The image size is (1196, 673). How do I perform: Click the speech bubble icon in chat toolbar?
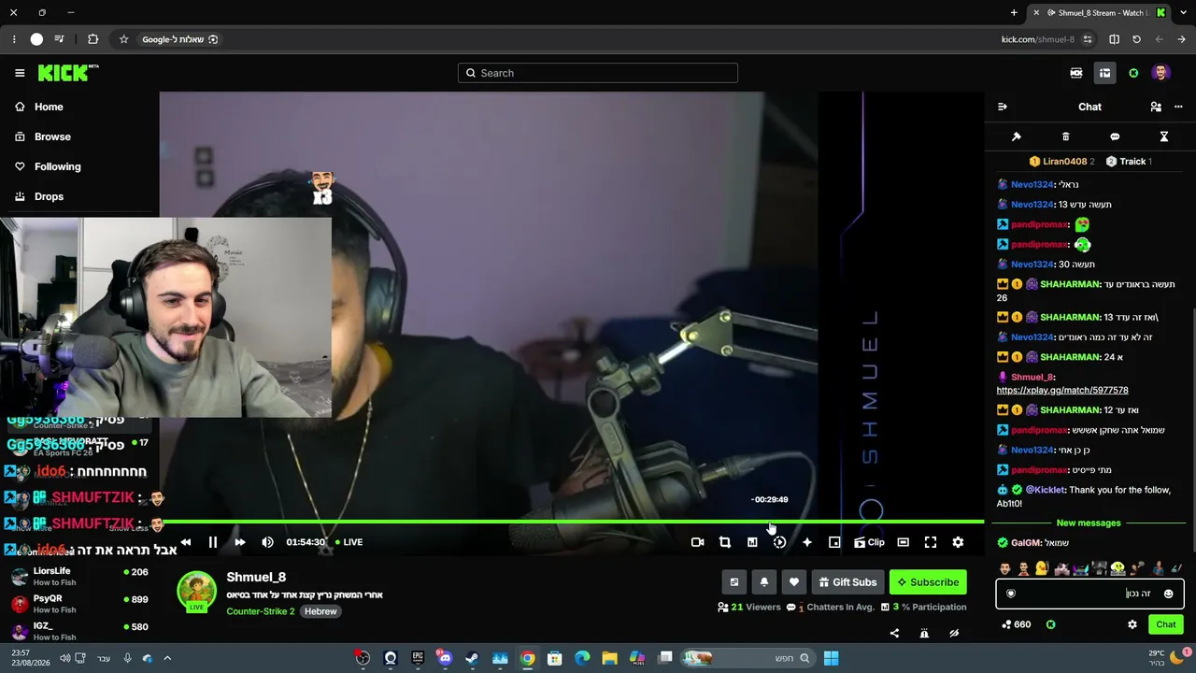(x=1115, y=136)
